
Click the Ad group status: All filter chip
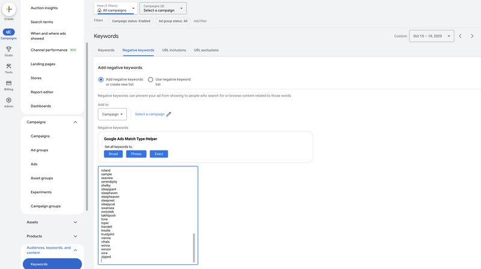[173, 21]
